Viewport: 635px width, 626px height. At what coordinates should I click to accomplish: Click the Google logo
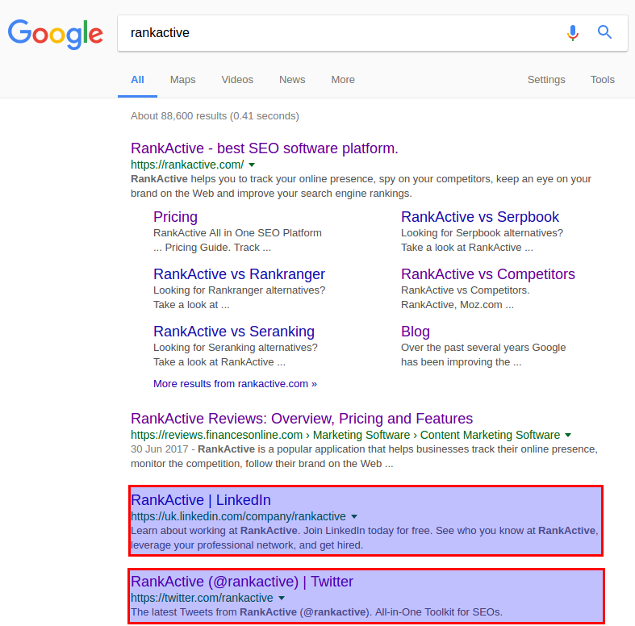point(56,34)
